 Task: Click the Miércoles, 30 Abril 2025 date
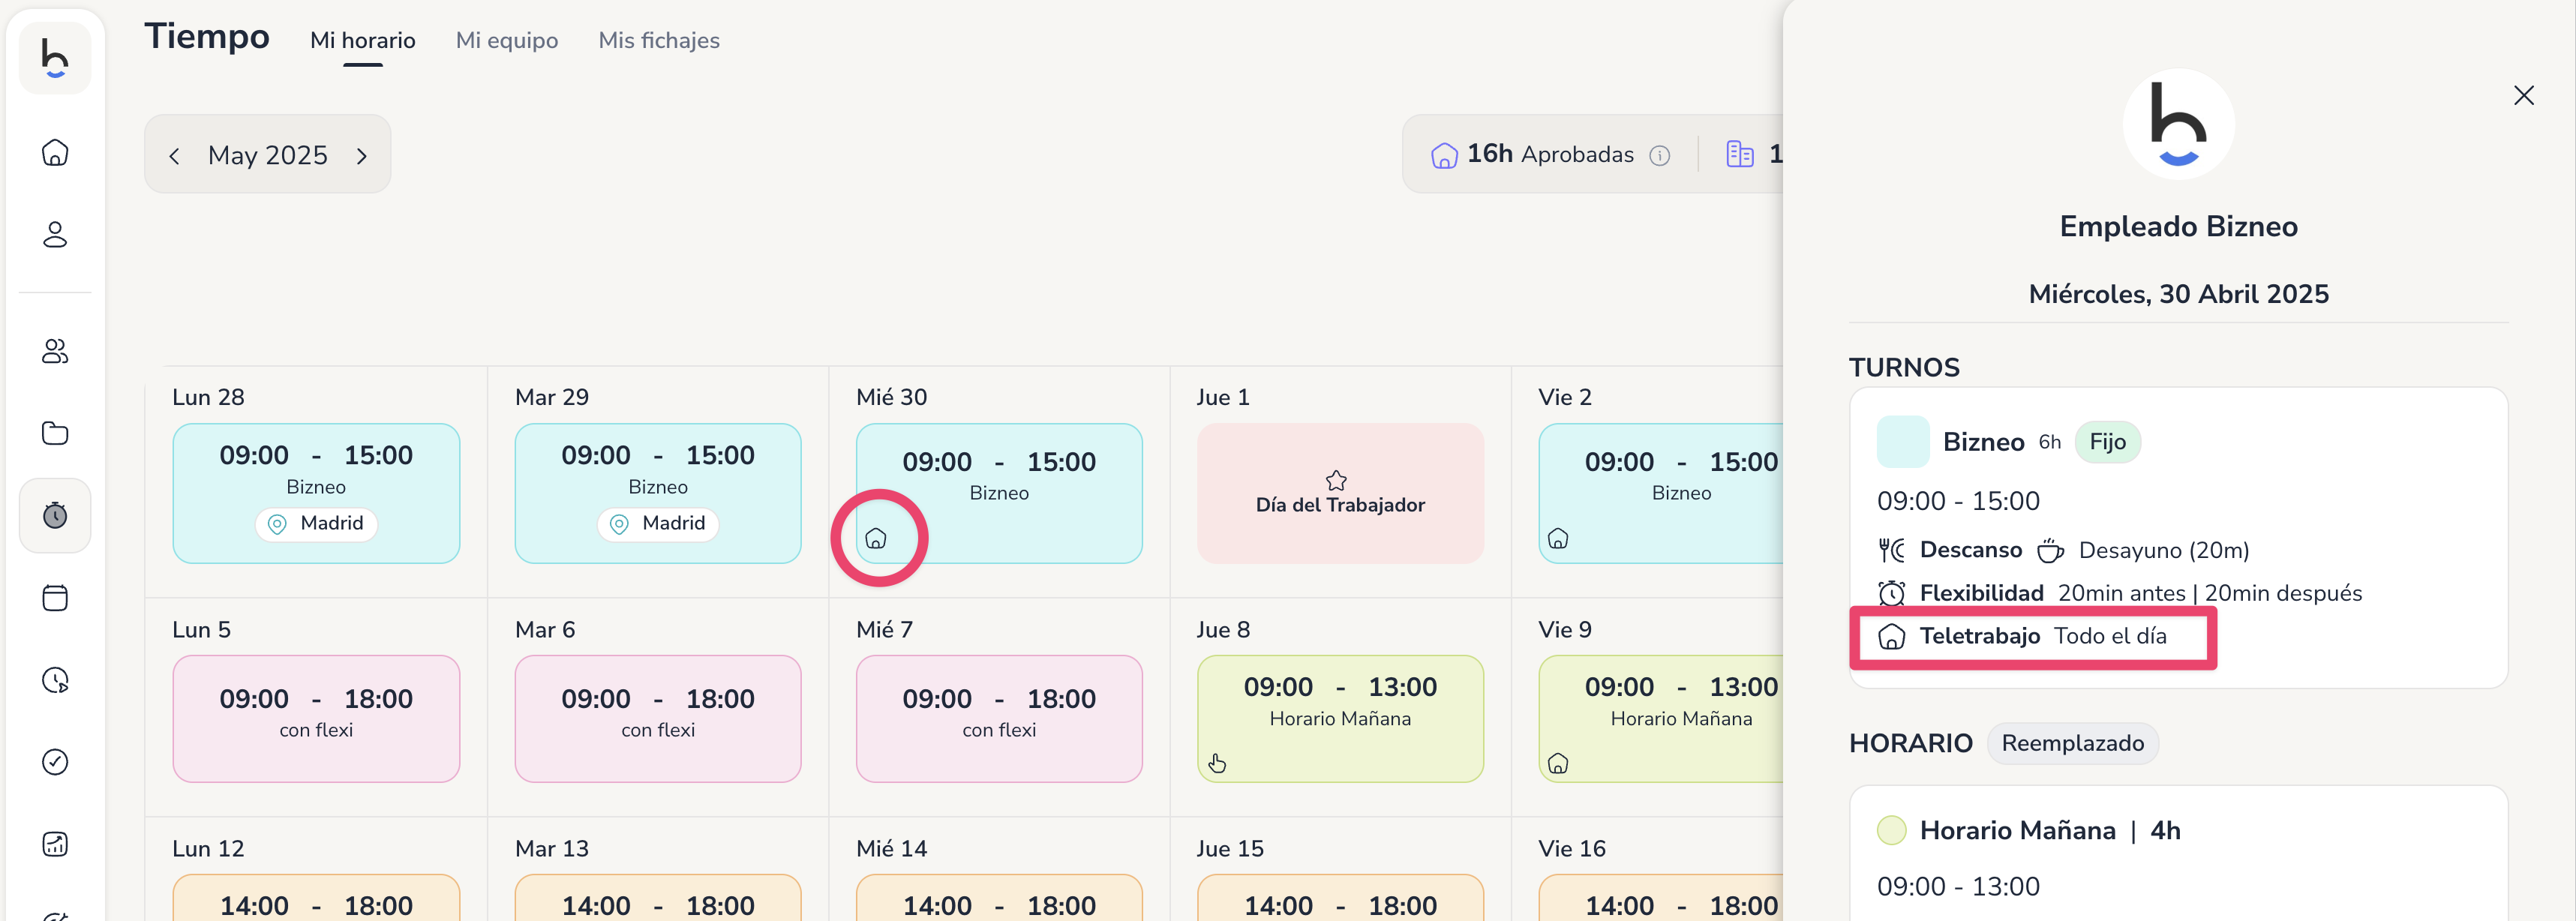[2179, 294]
